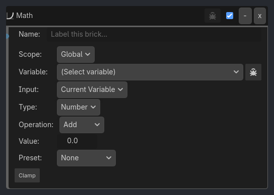Click the Math brick curve icon
Image resolution: width=274 pixels, height=195 pixels.
[10, 16]
